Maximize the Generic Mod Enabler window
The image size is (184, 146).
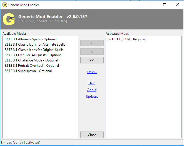[x=165, y=5]
